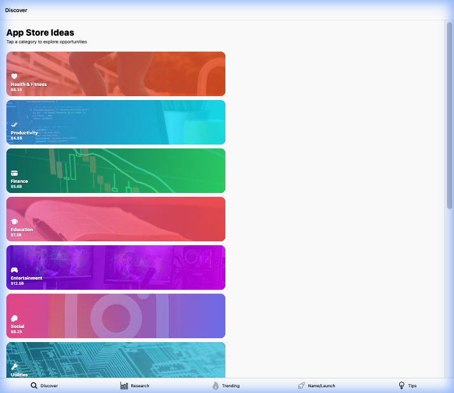Select the Social category card
The width and height of the screenshot is (454, 393).
(x=116, y=316)
